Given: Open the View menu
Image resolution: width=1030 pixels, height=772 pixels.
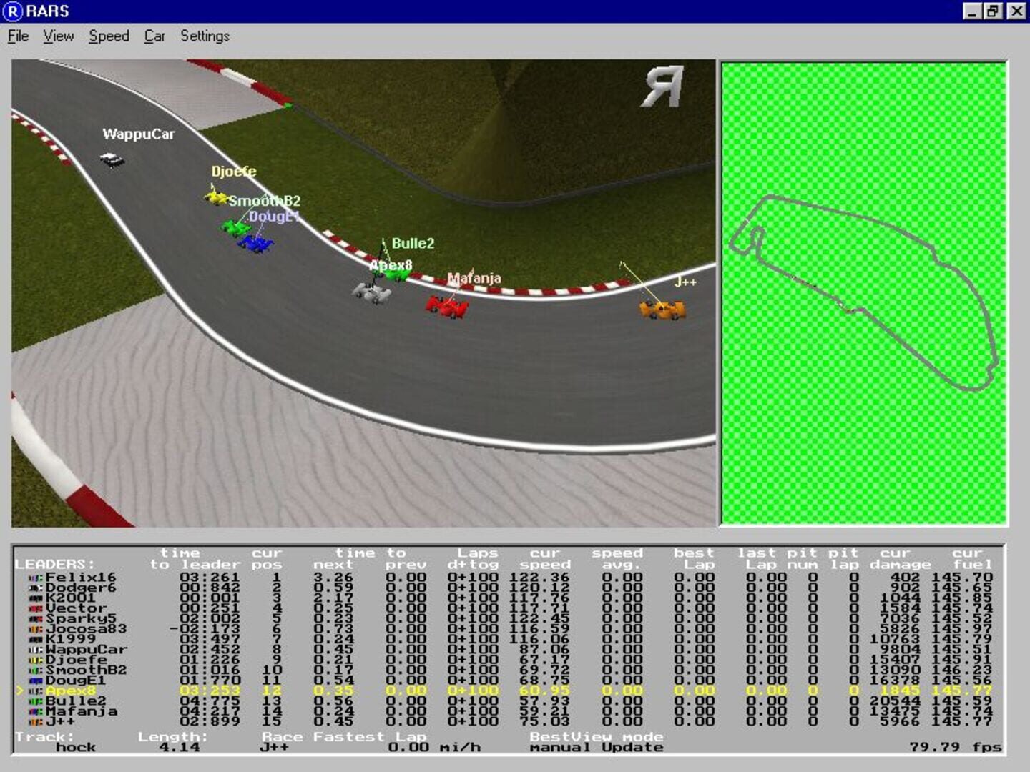Looking at the screenshot, I should click(x=58, y=36).
